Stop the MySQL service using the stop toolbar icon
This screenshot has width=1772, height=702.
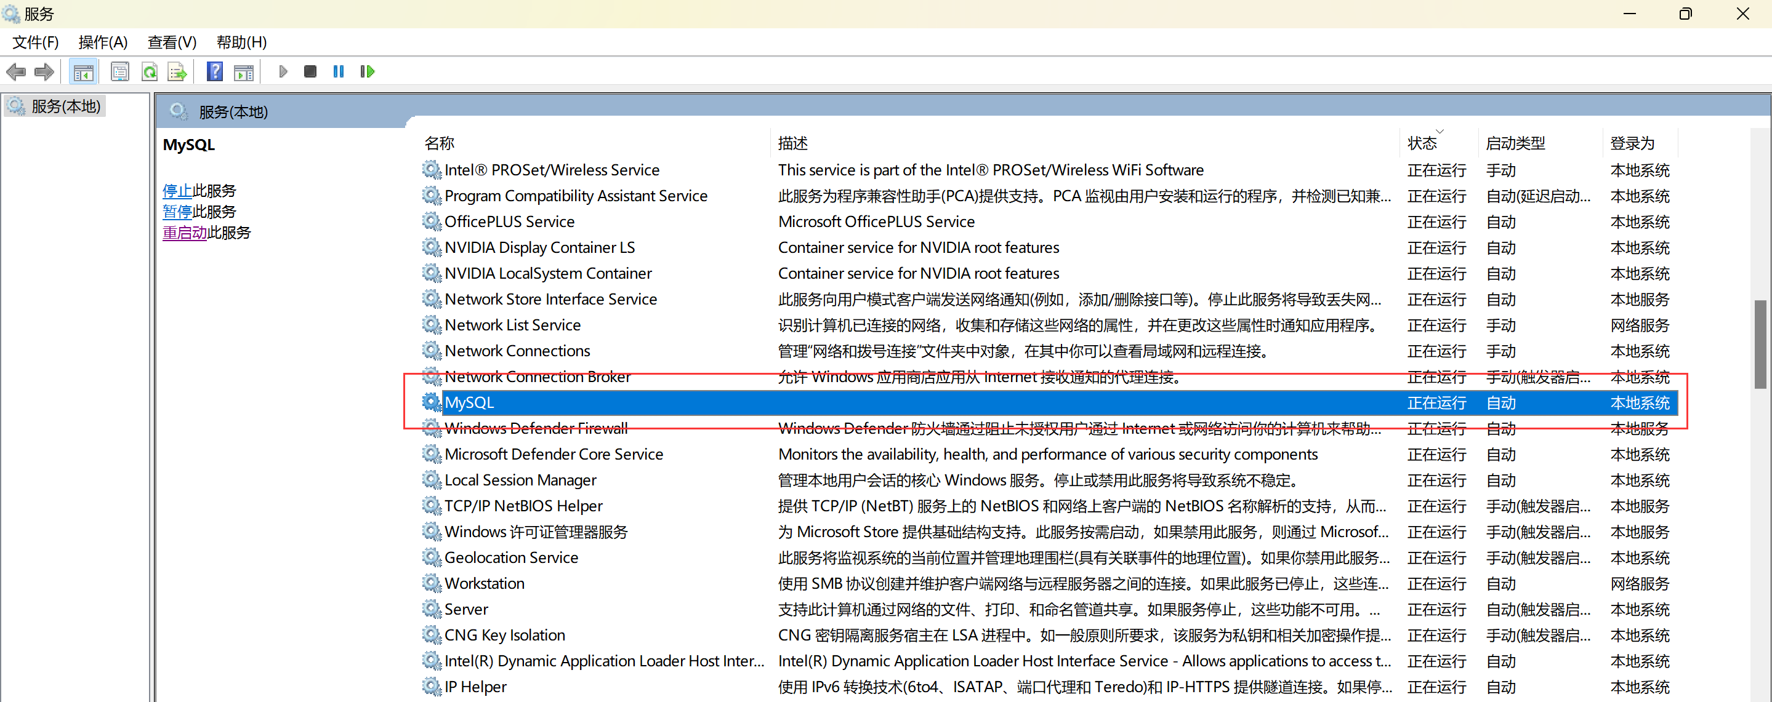click(310, 71)
